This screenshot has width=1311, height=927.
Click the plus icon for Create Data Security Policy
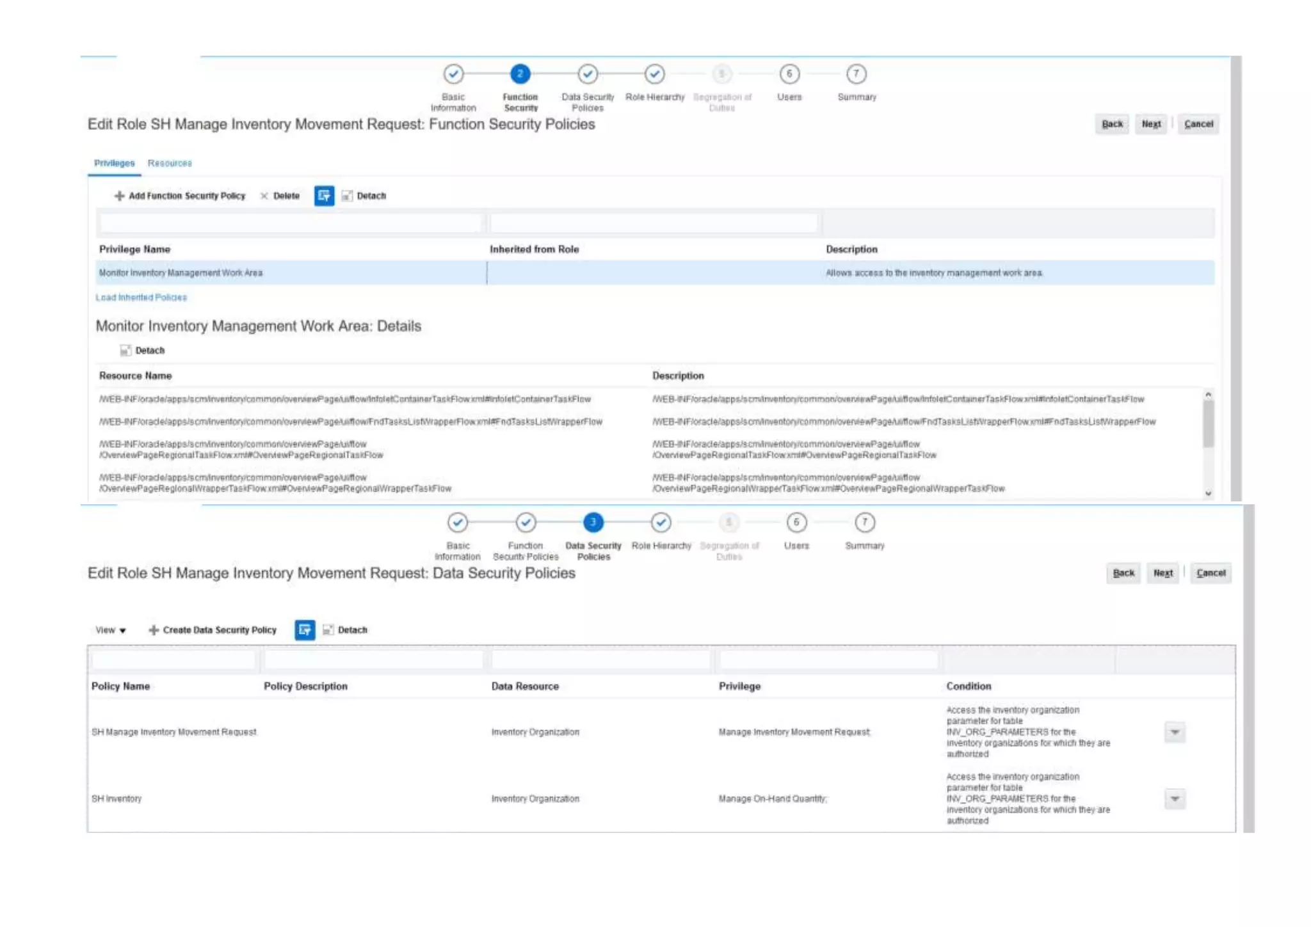(x=154, y=630)
